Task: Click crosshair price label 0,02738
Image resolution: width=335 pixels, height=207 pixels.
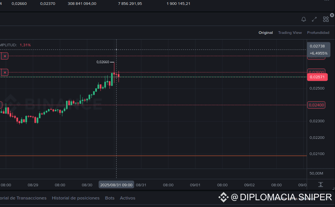Action: pyautogui.click(x=317, y=46)
